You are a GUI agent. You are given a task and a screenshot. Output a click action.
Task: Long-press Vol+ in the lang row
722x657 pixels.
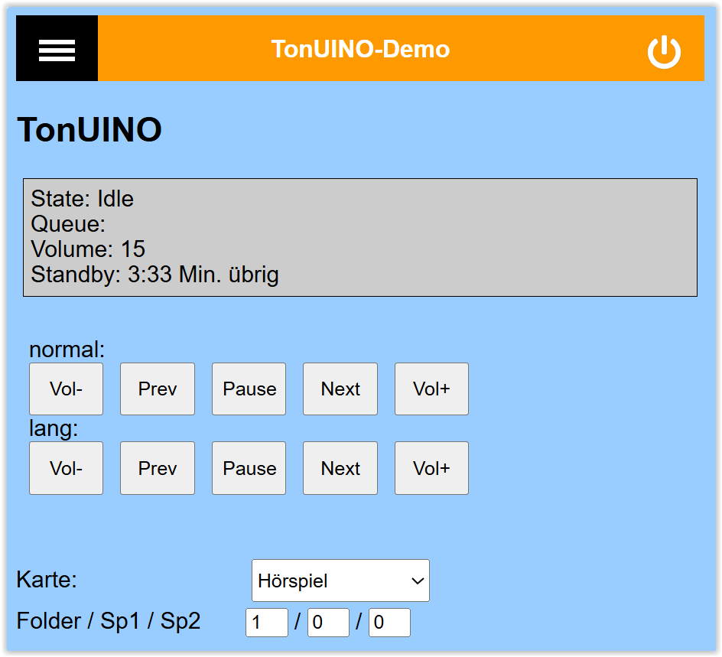pos(431,468)
